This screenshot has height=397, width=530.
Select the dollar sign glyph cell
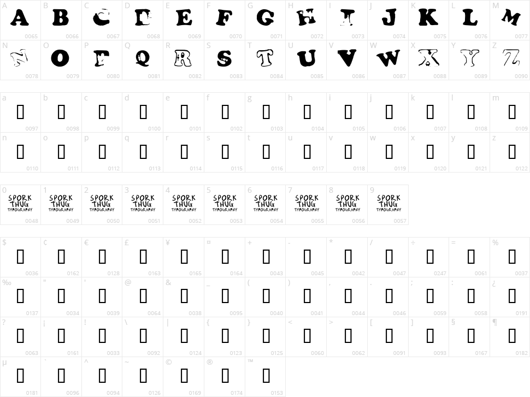click(20, 256)
